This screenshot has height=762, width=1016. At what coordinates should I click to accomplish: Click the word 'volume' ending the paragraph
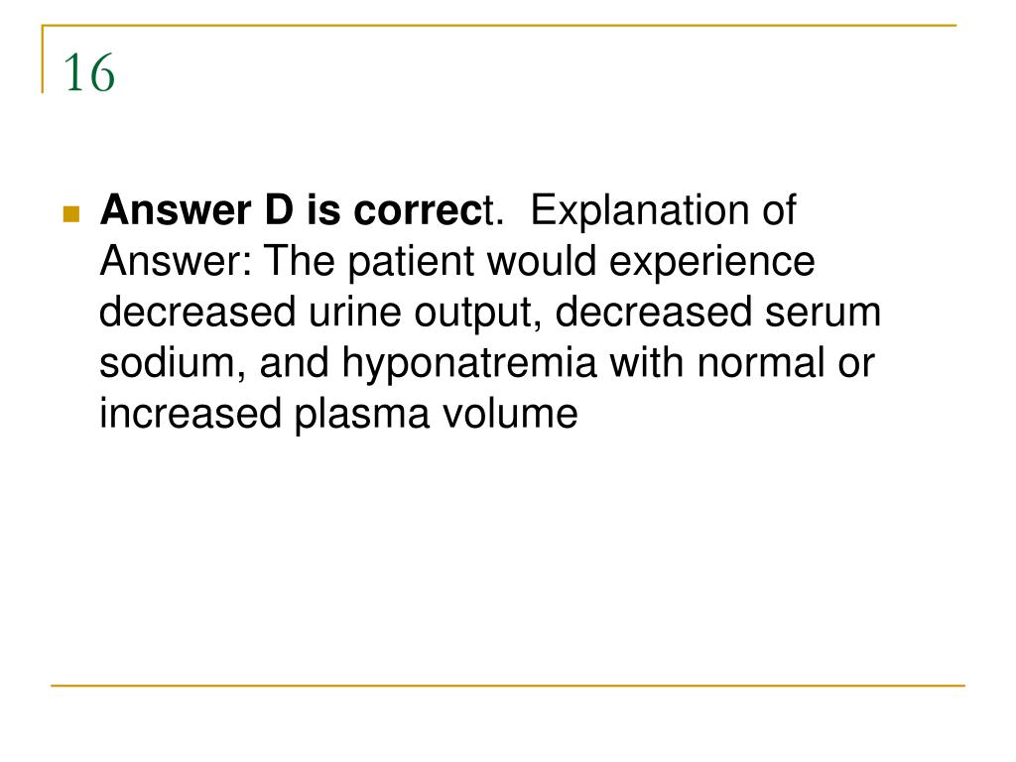pos(510,414)
